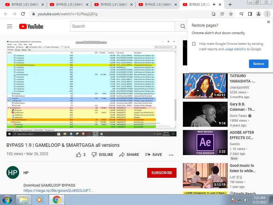Bookmark this page with the star icon
Viewport: 273px width, 205px height.
tap(231, 14)
